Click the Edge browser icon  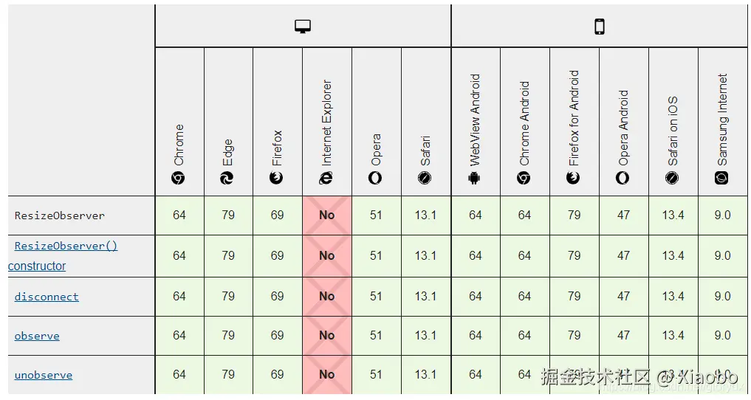(x=227, y=179)
